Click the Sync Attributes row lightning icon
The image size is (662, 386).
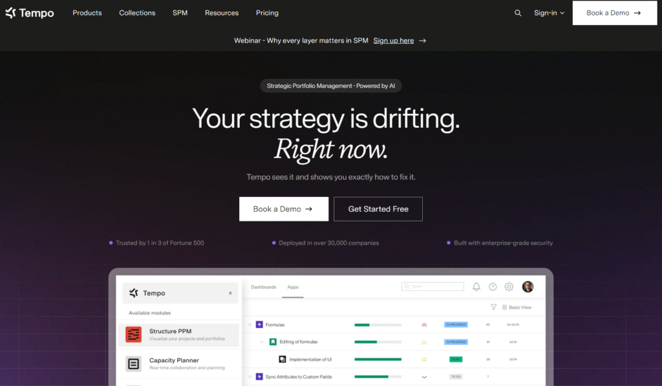tap(259, 377)
